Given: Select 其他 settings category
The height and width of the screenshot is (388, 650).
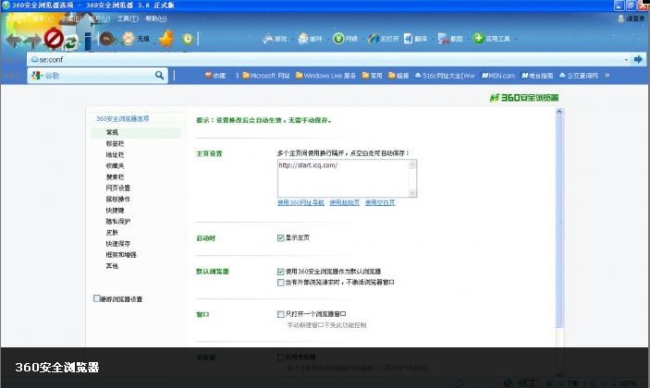Looking at the screenshot, I should [112, 266].
